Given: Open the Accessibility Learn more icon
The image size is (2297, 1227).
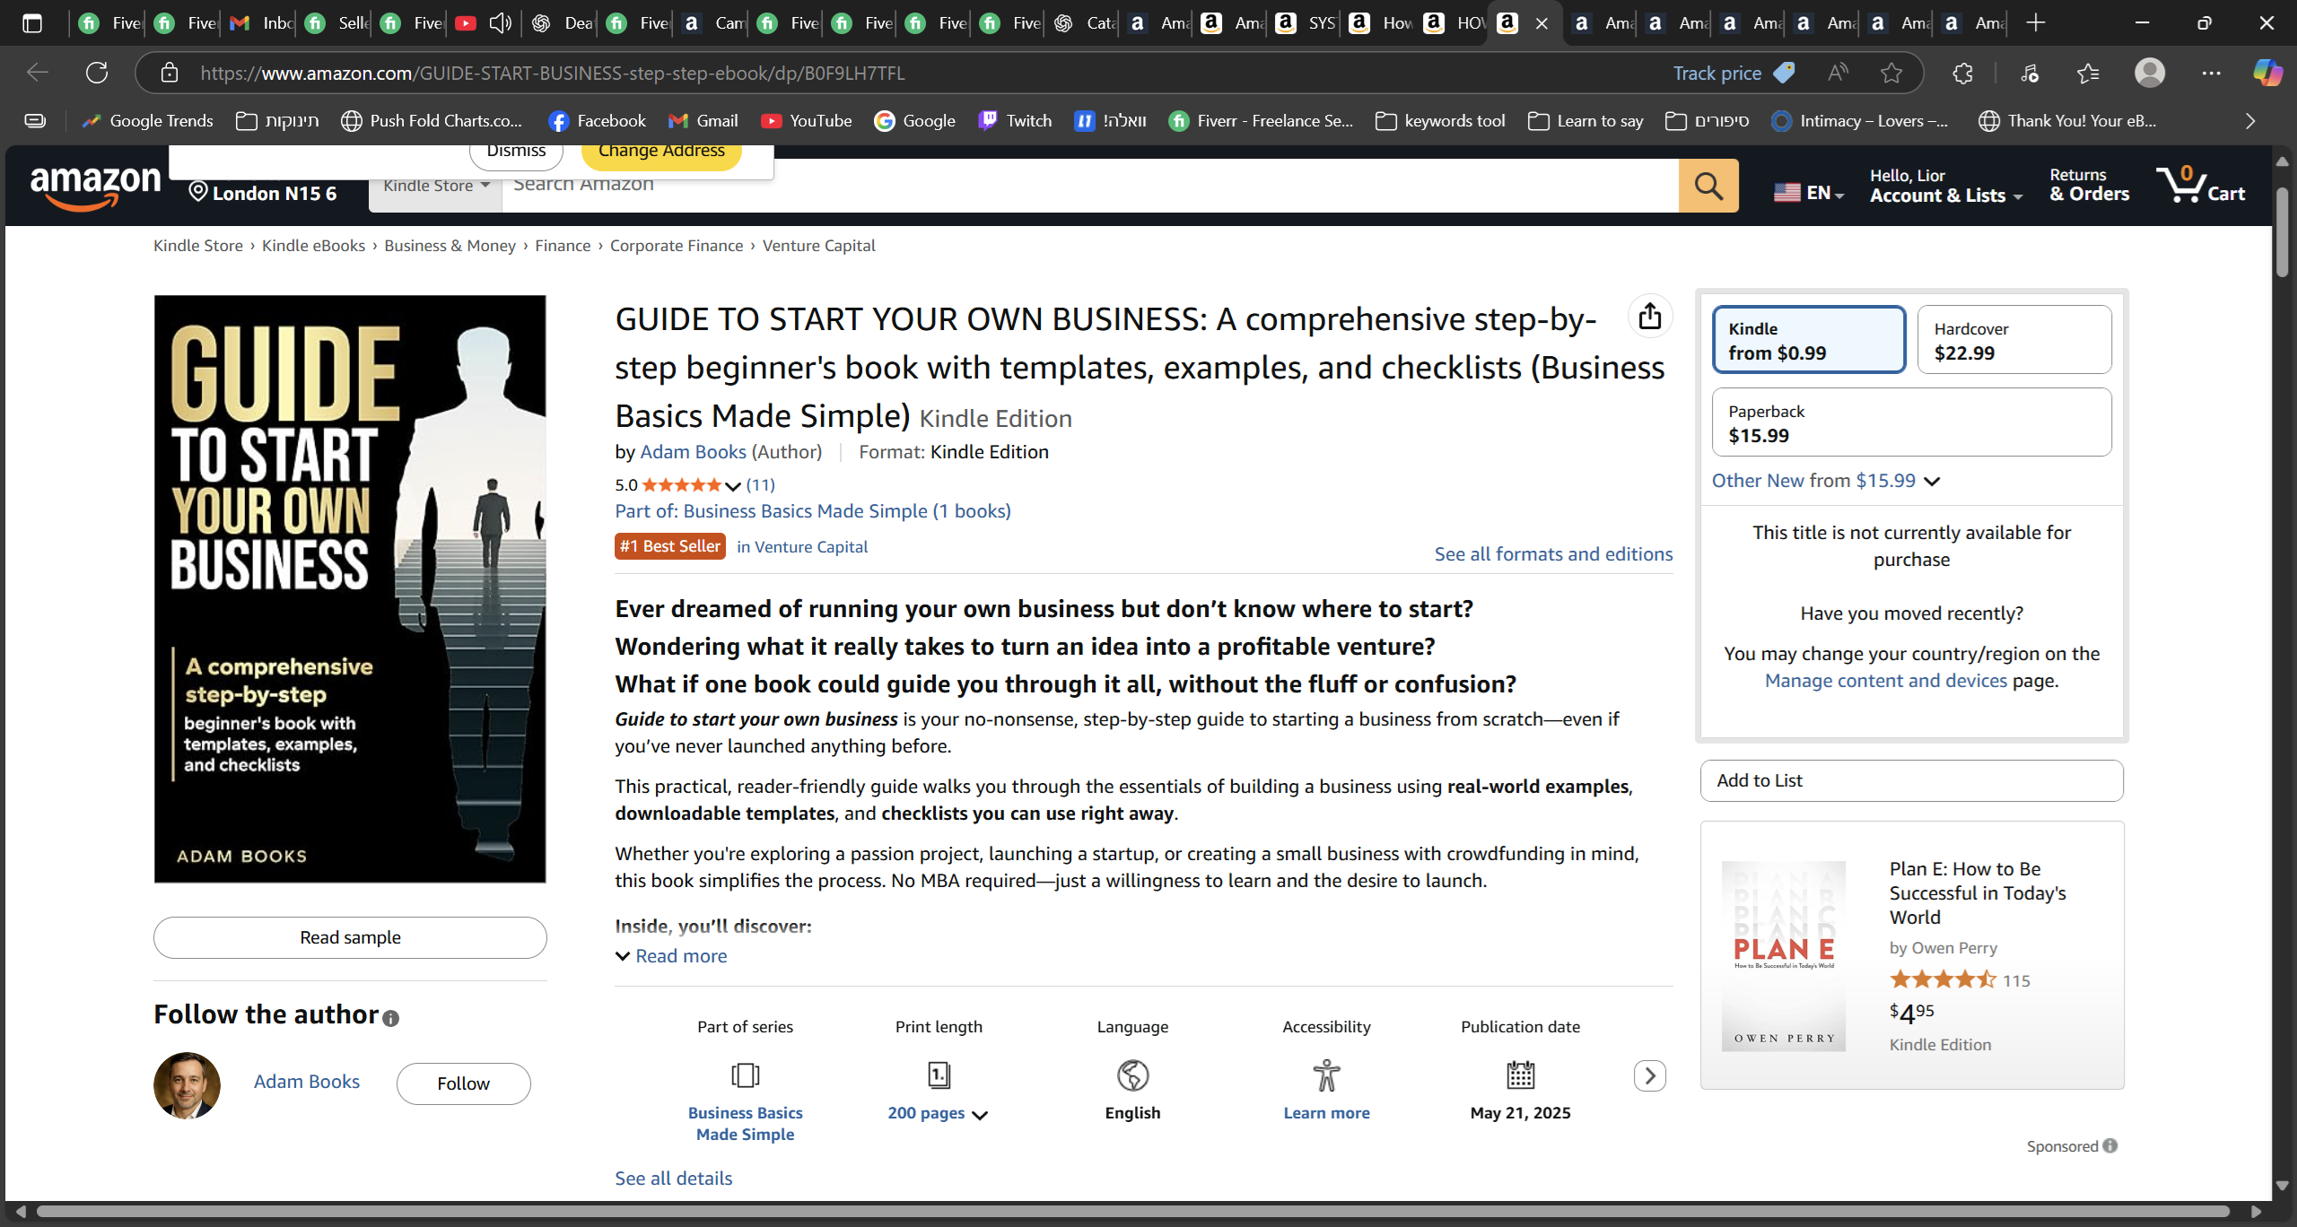Looking at the screenshot, I should pos(1326,1075).
